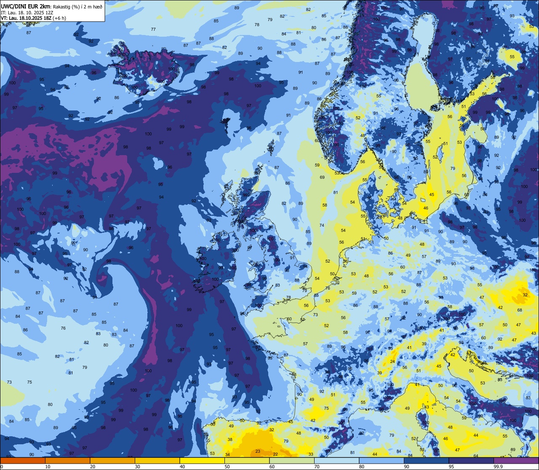The height and width of the screenshot is (470, 539).
Task: Click the '38' humidity value over Spain
Action: pyautogui.click(x=229, y=439)
